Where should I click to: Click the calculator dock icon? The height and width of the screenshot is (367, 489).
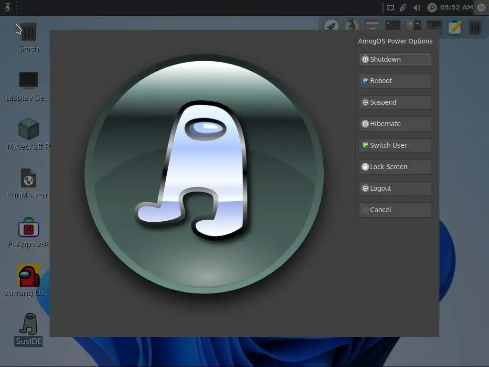pyautogui.click(x=414, y=25)
